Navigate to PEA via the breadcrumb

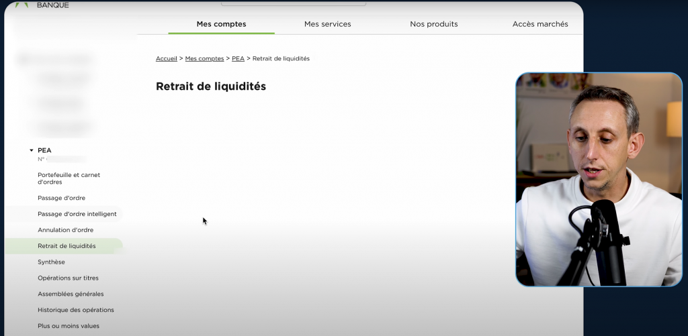[238, 59]
